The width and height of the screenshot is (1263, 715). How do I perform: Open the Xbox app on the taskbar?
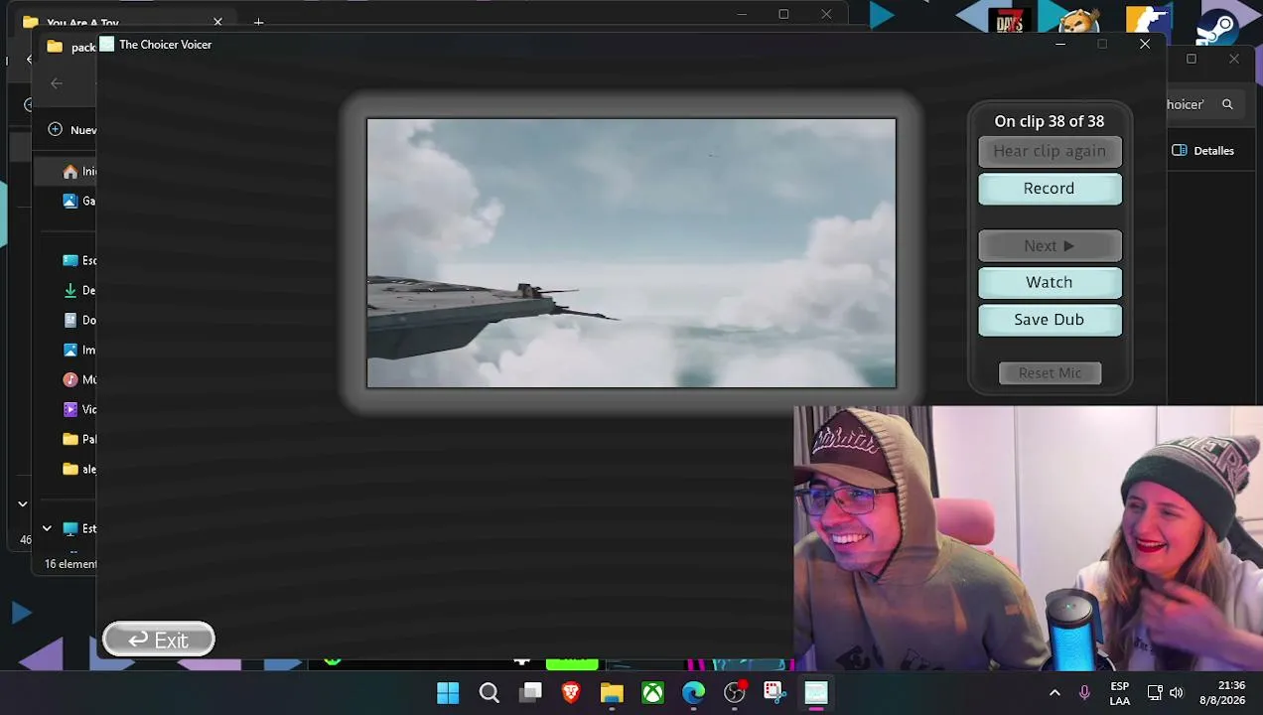click(652, 693)
